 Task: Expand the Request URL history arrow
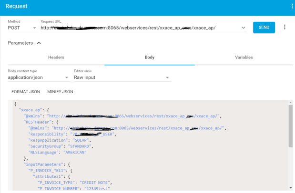point(244,28)
